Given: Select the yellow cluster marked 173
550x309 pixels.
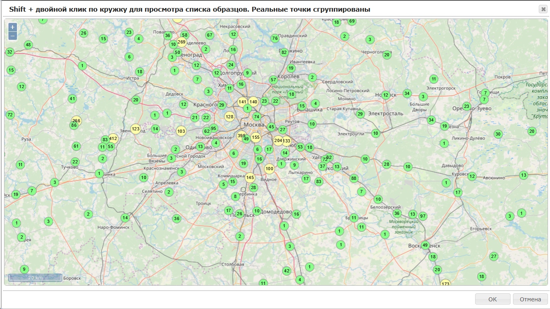Looking at the screenshot, I should click(445, 284).
